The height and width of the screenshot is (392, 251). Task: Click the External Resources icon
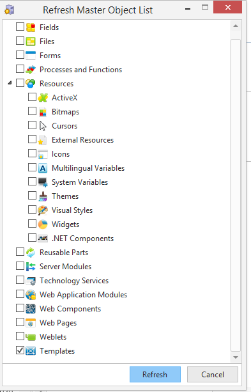[43, 140]
